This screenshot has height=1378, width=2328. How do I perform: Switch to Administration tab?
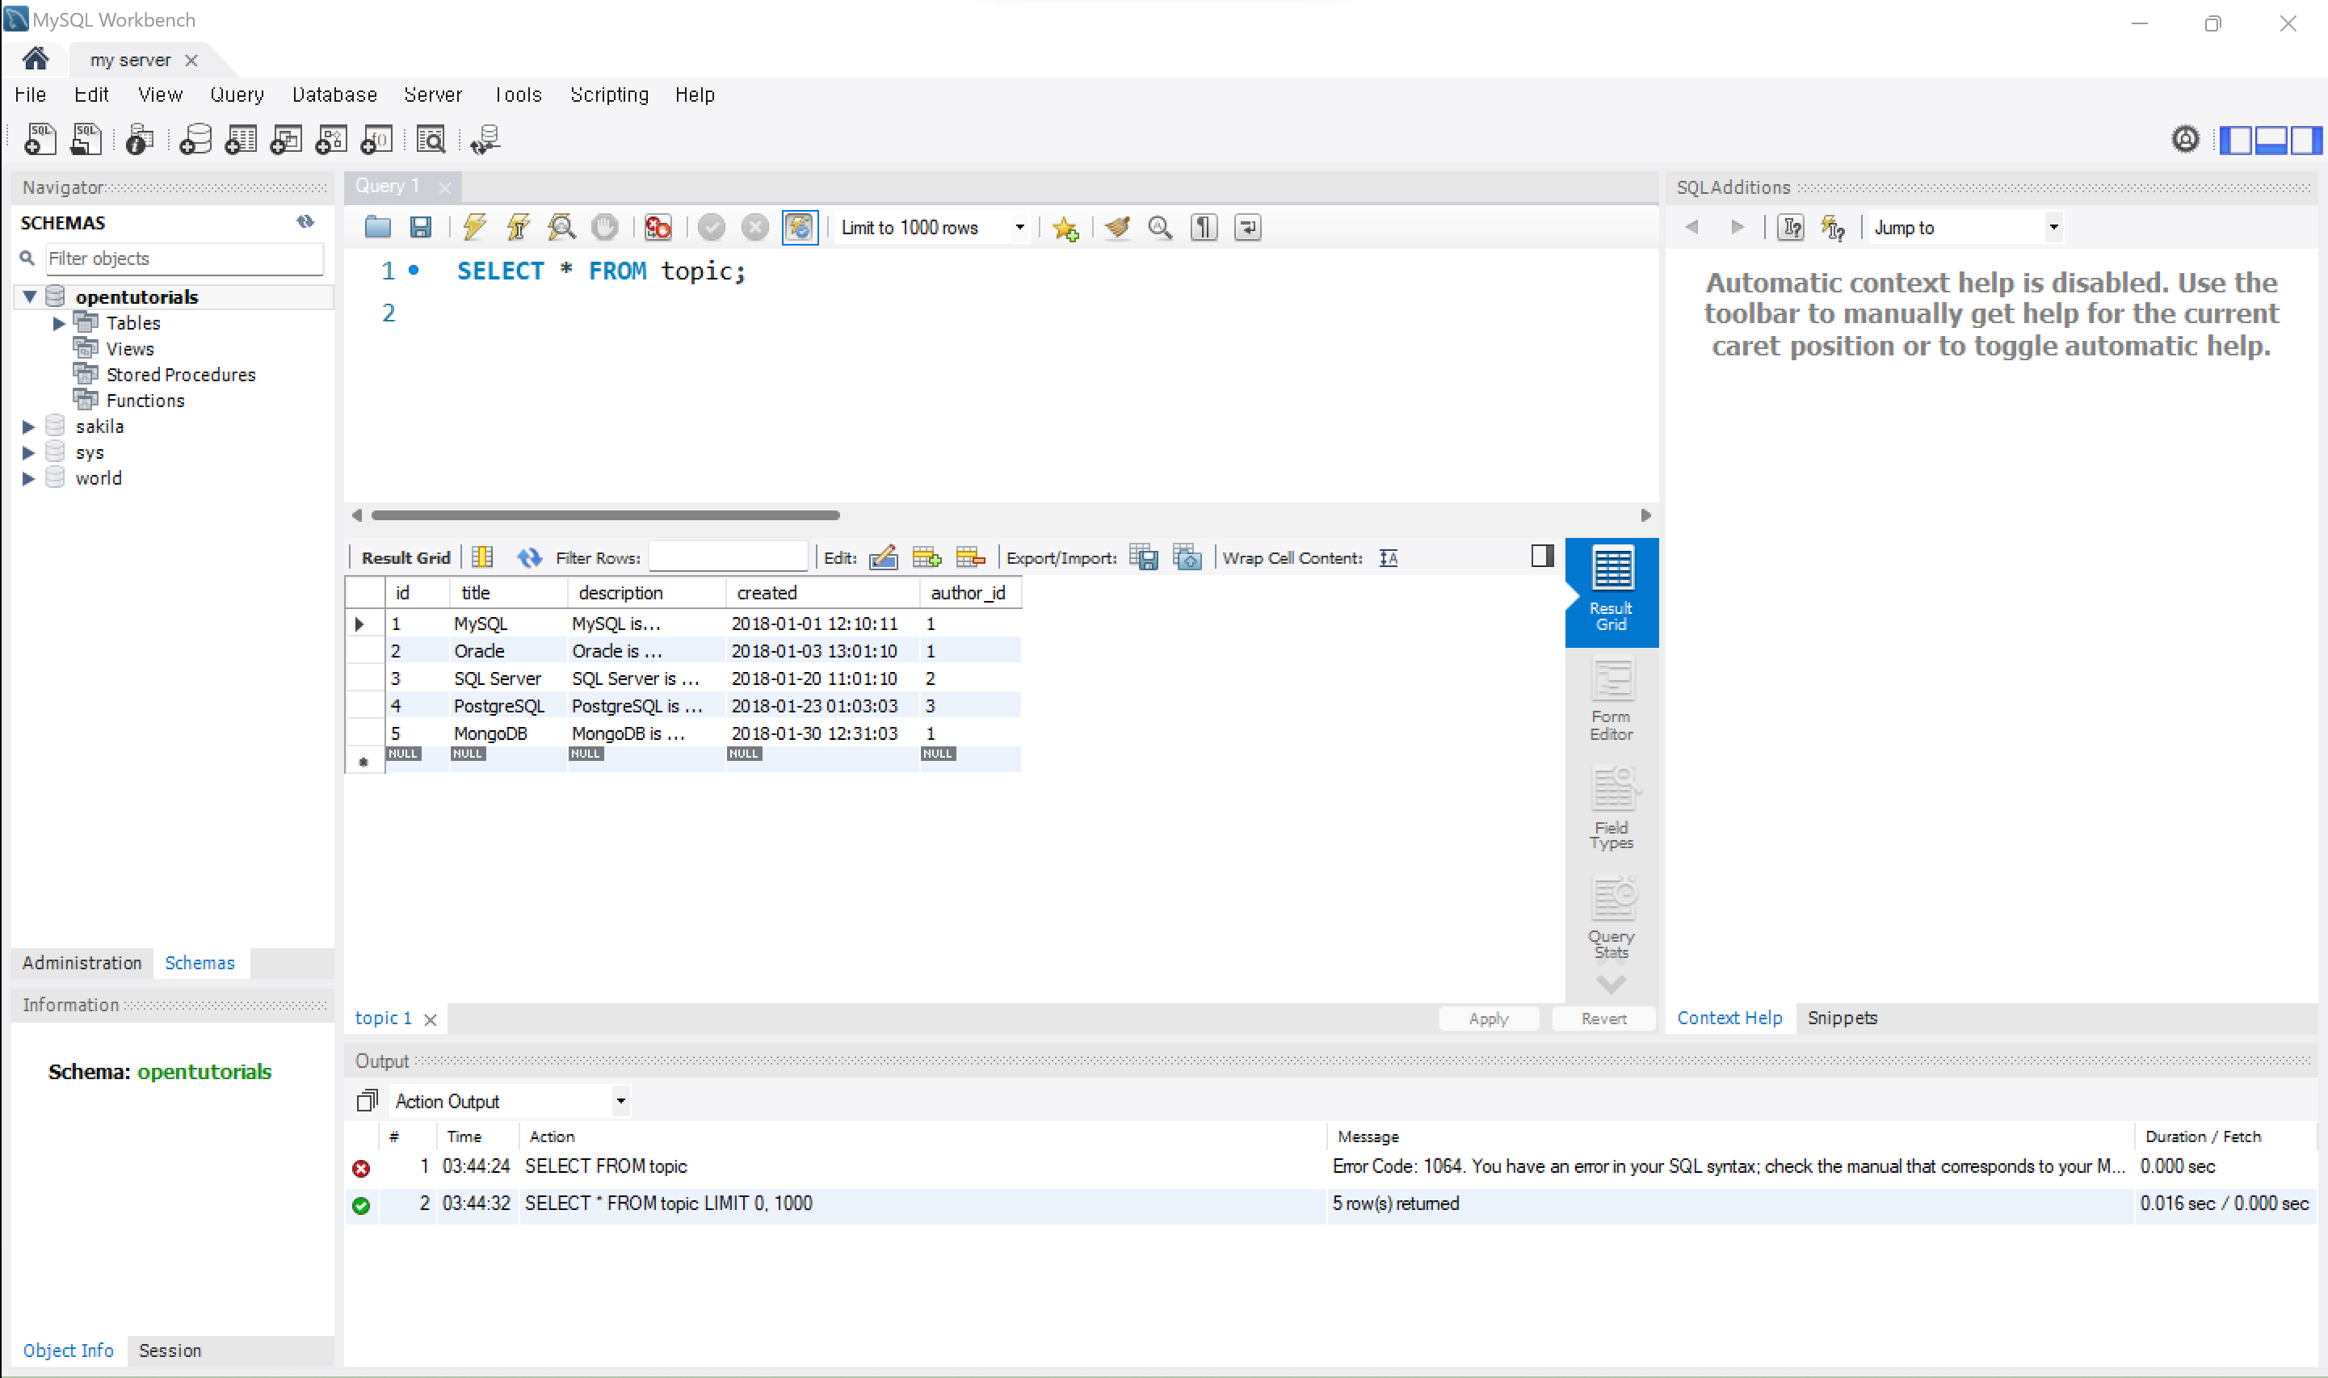[x=82, y=963]
